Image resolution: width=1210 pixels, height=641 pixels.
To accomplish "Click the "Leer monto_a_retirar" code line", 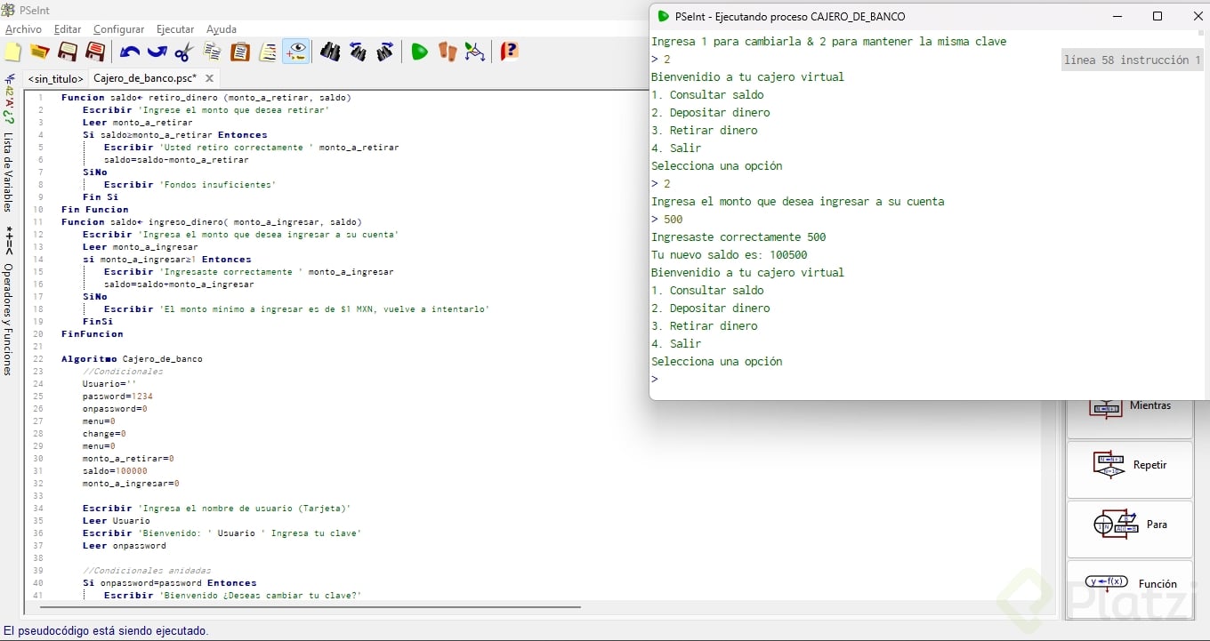I will pos(137,123).
